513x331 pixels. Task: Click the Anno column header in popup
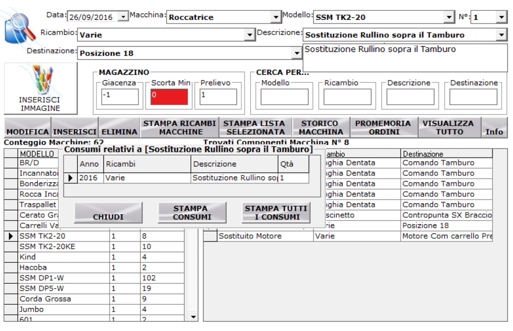90,164
